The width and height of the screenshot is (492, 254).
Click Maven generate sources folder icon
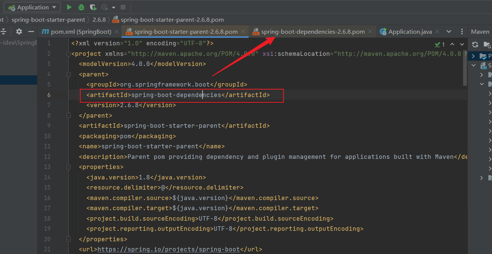[487, 45]
